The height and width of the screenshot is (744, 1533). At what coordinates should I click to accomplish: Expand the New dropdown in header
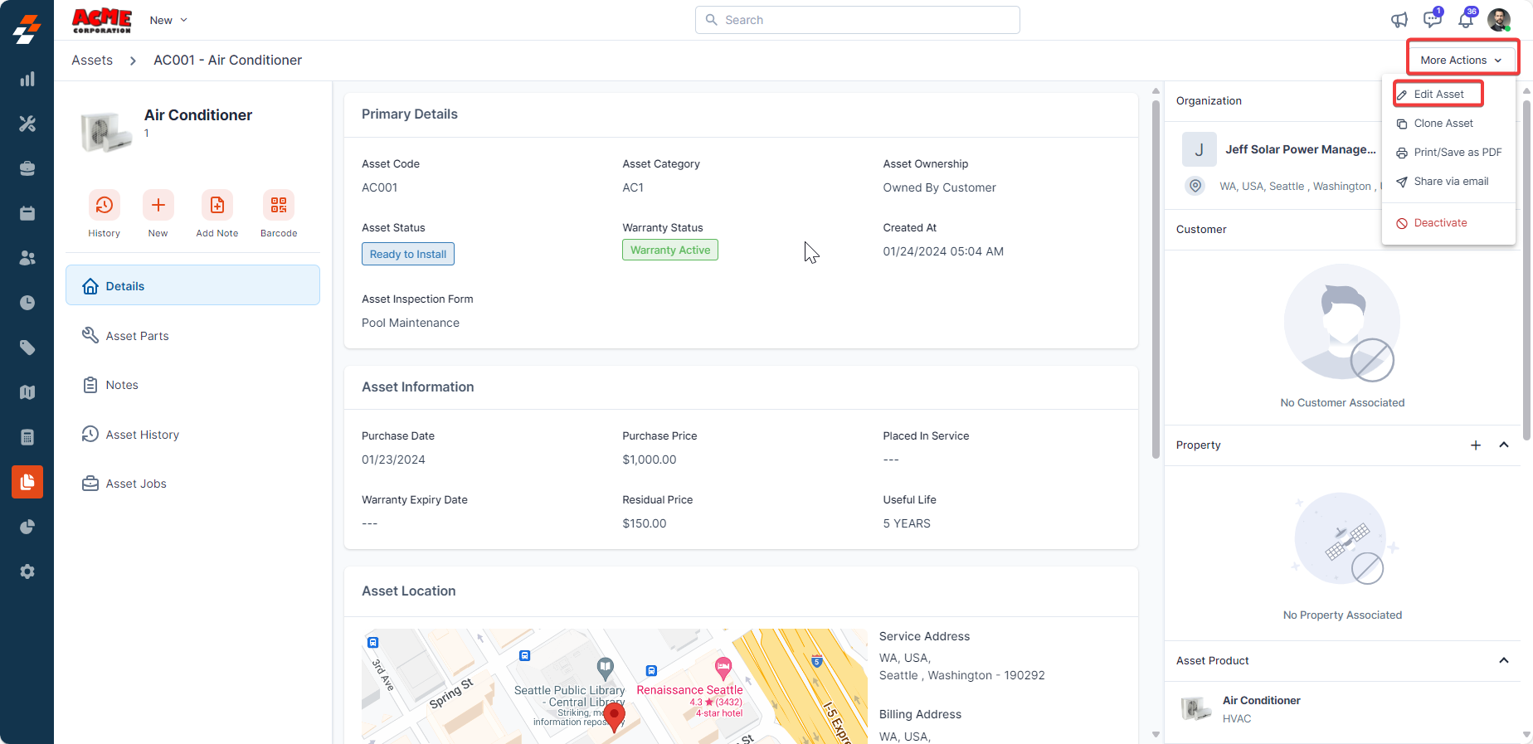168,20
